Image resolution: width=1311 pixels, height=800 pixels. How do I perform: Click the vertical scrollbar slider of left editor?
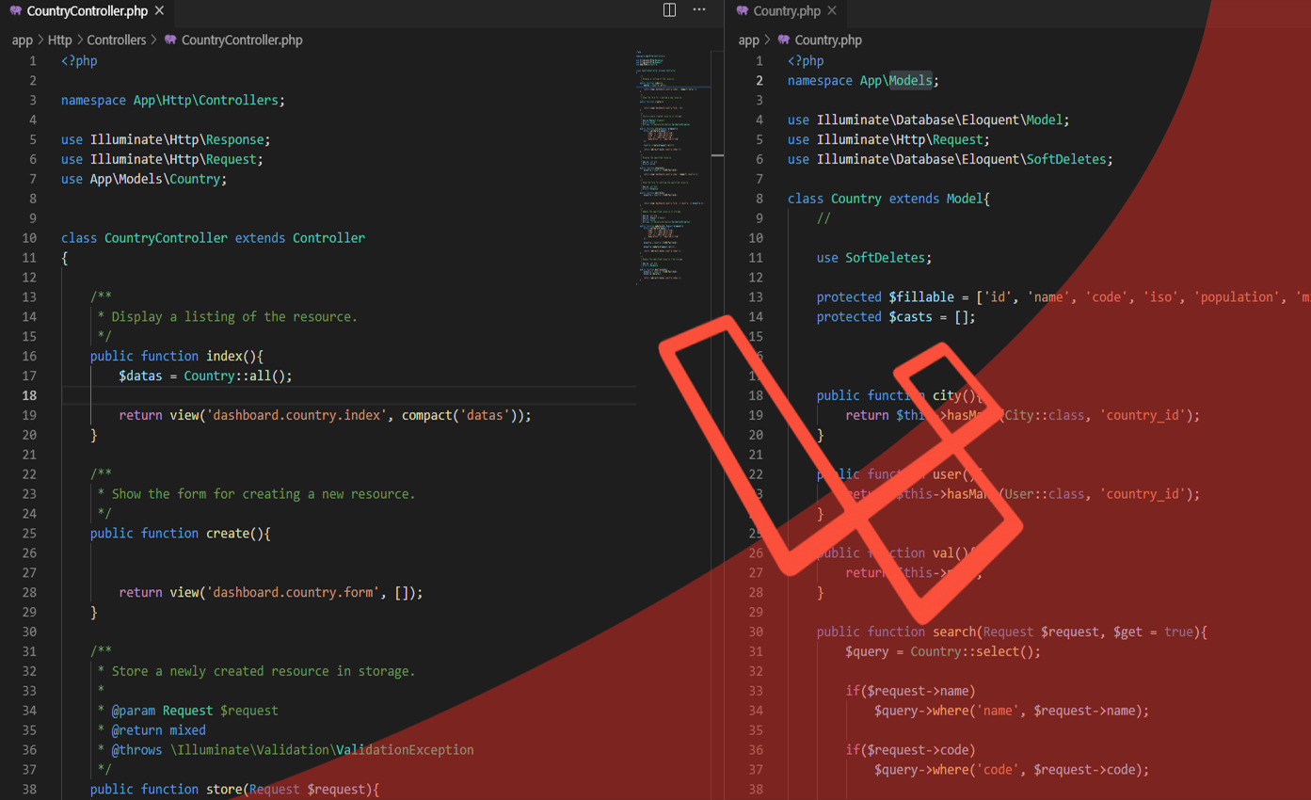pyautogui.click(x=718, y=154)
